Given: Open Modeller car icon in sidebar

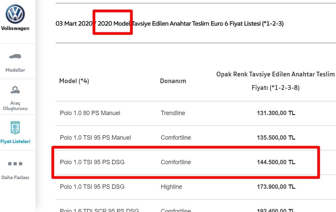Looking at the screenshot, I should (15, 57).
